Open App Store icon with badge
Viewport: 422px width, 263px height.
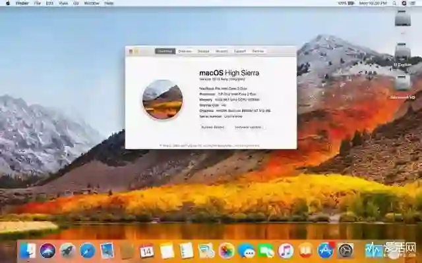[326, 251]
